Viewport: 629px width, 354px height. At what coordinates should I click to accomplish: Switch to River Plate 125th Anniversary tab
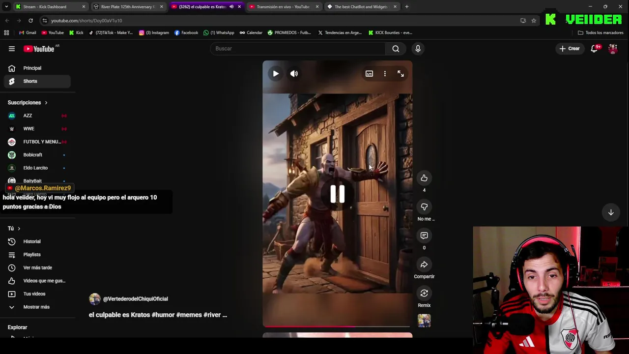(128, 7)
